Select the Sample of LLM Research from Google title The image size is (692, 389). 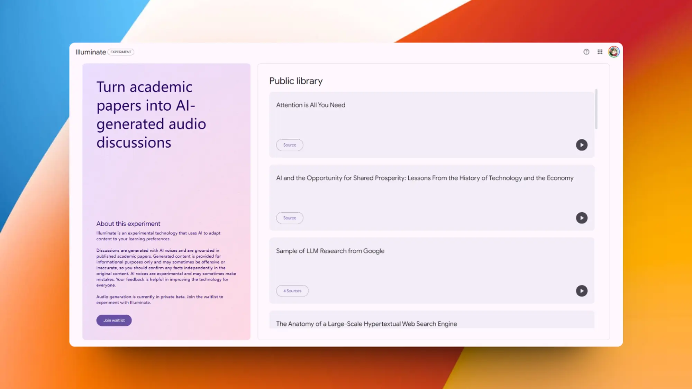pyautogui.click(x=330, y=251)
